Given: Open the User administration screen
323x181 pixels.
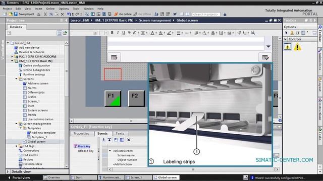Looking at the screenshot, I should point(38,119).
